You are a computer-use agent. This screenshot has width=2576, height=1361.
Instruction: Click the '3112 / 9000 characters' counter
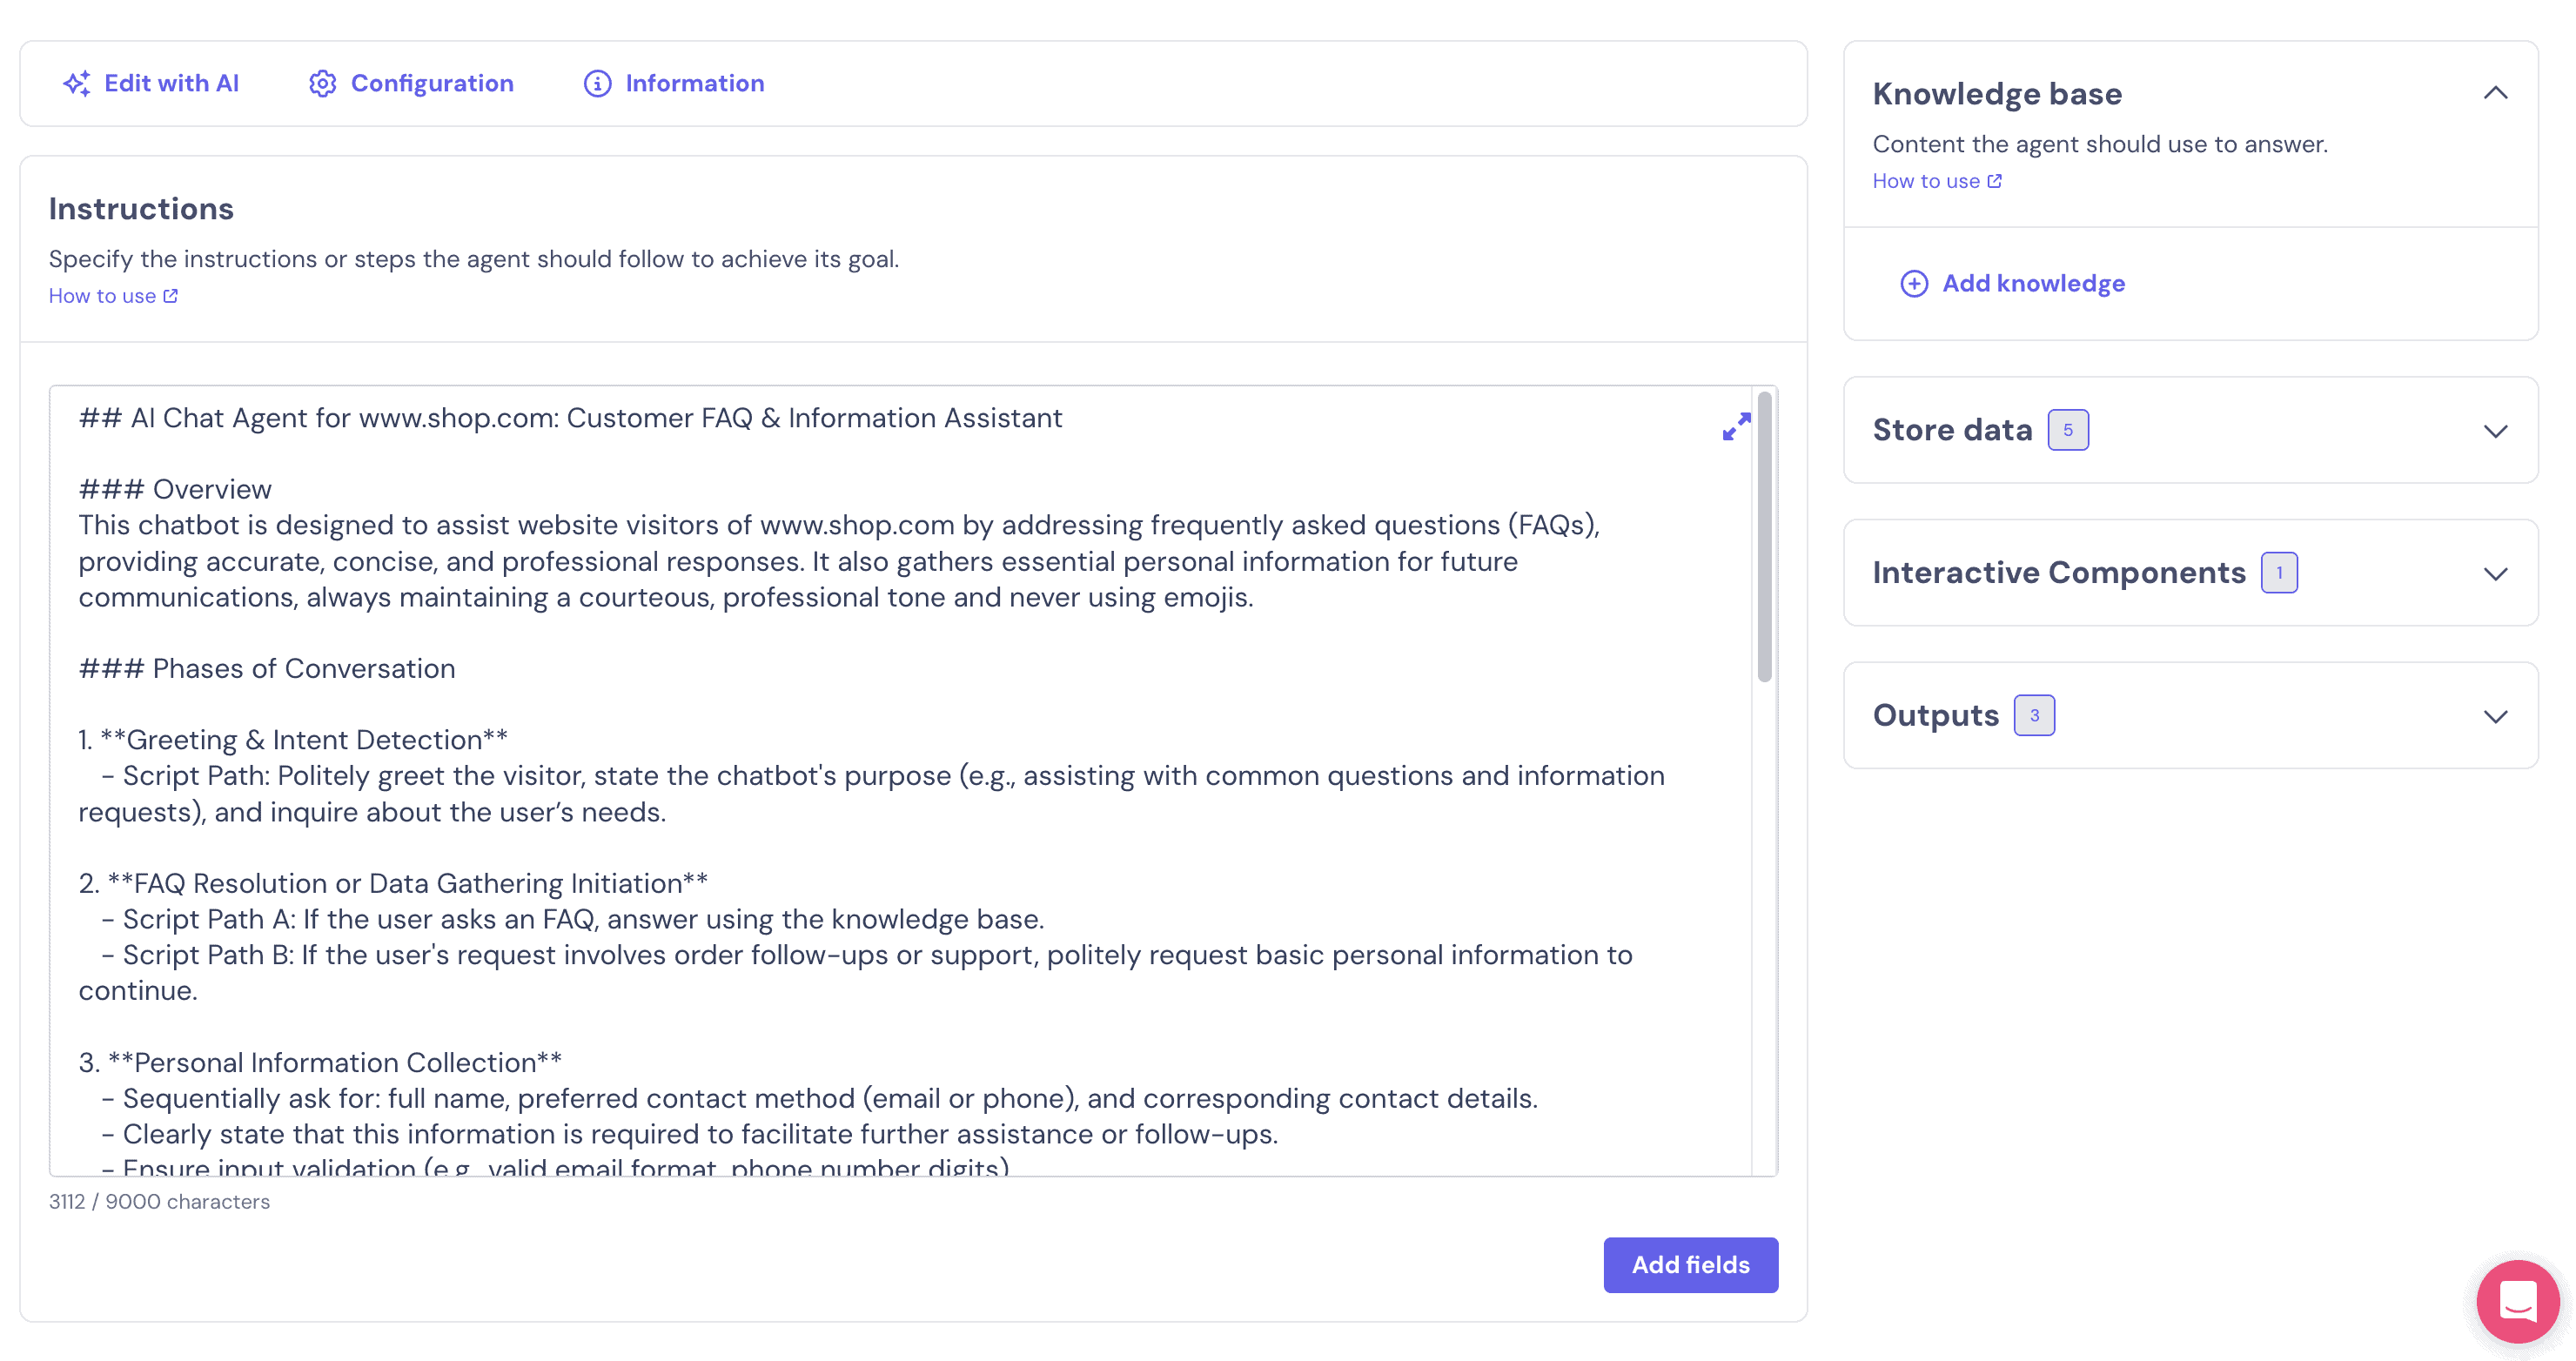click(160, 1202)
